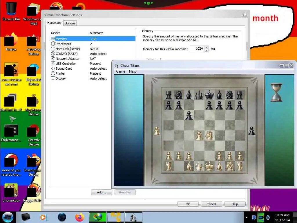Click the Hard Disk icon in device list
The height and width of the screenshot is (223, 297).
point(53,48)
